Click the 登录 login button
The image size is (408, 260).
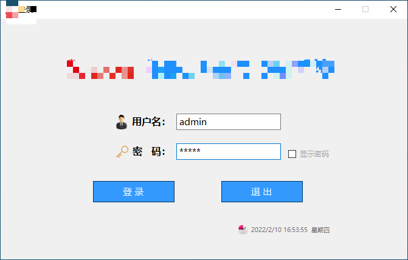coord(134,191)
